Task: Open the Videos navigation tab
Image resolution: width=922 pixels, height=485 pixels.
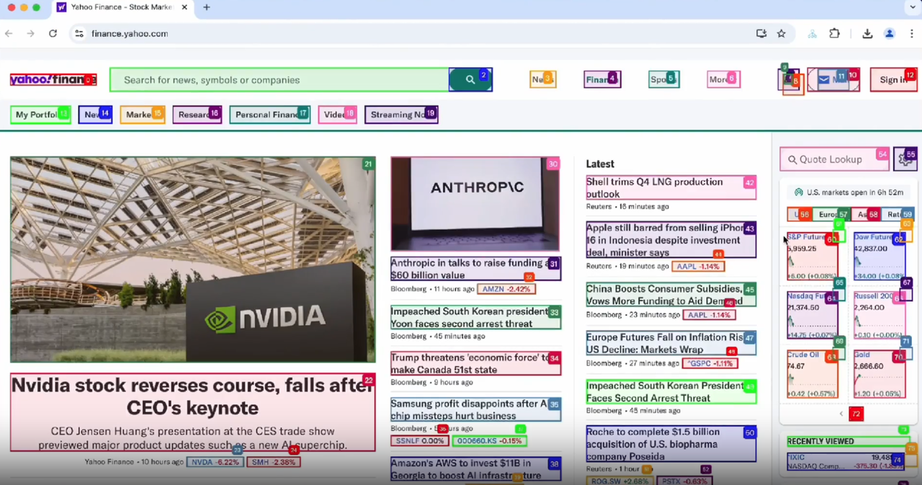Action: (x=337, y=115)
